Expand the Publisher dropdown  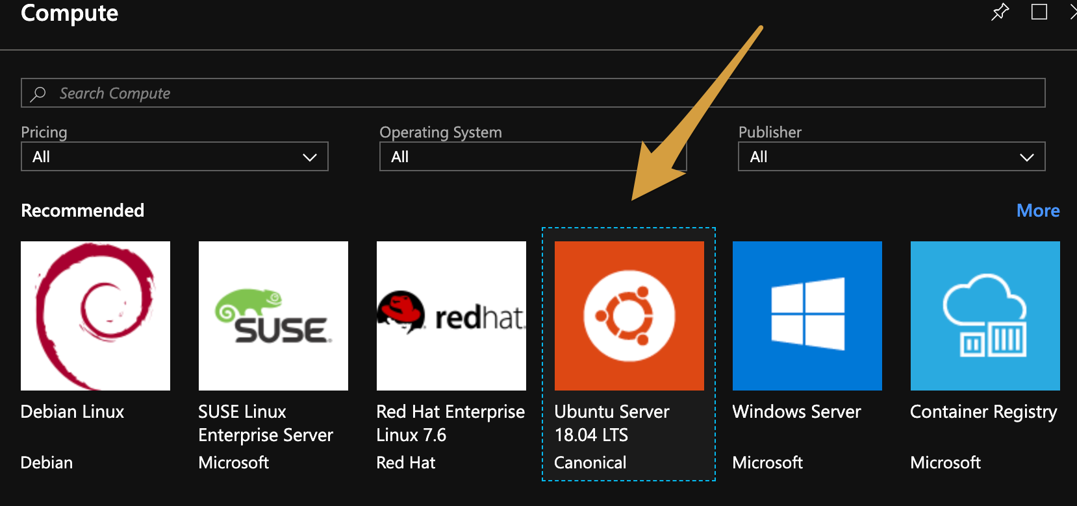click(891, 157)
